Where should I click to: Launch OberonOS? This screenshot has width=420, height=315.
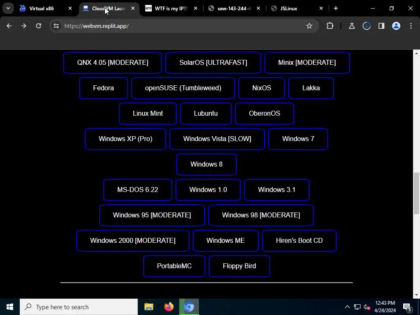tap(265, 114)
